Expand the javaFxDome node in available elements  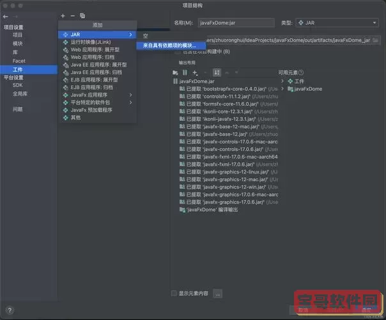282,88
